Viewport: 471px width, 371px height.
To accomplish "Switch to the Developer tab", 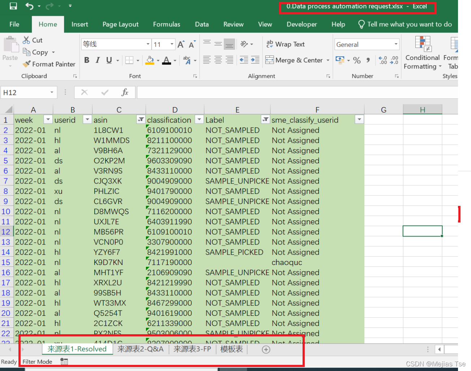I will (x=301, y=24).
